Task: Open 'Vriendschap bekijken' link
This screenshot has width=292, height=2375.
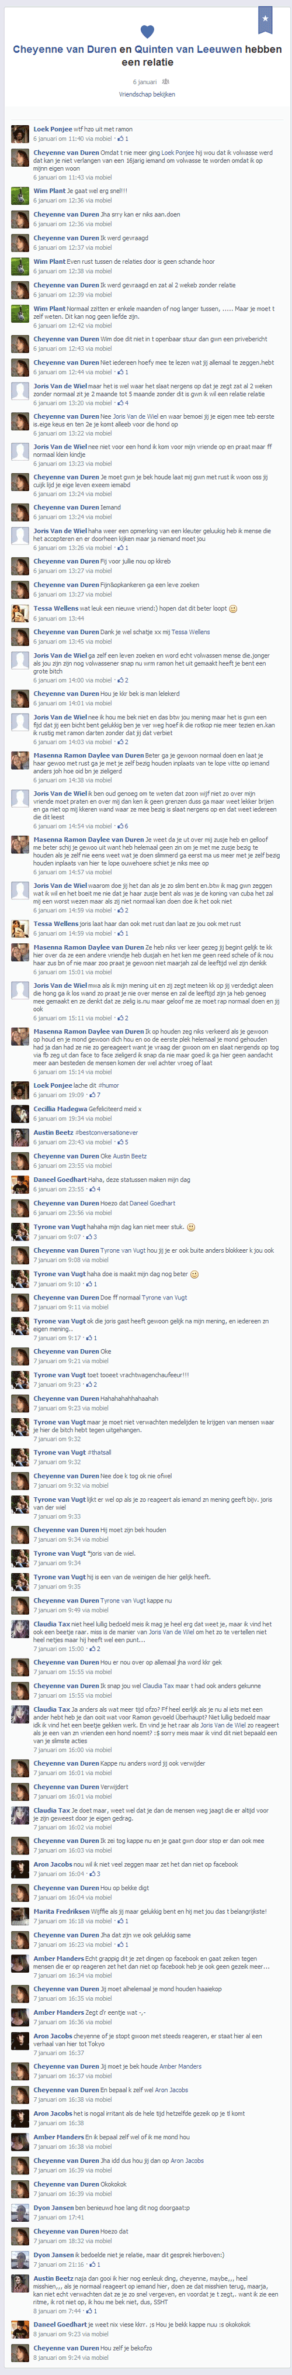Action: (x=145, y=94)
